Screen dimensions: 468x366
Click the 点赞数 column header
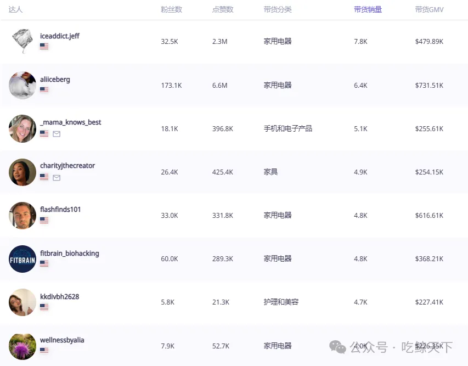coord(223,9)
